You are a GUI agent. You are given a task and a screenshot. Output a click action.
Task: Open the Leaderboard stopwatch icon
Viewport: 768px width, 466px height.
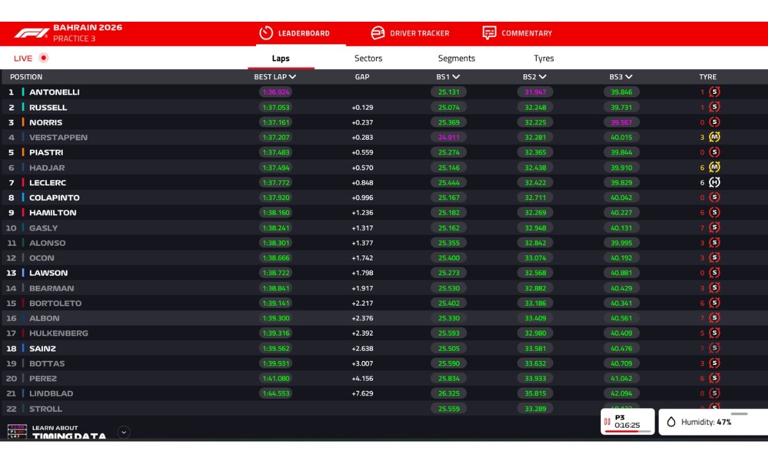(x=266, y=33)
